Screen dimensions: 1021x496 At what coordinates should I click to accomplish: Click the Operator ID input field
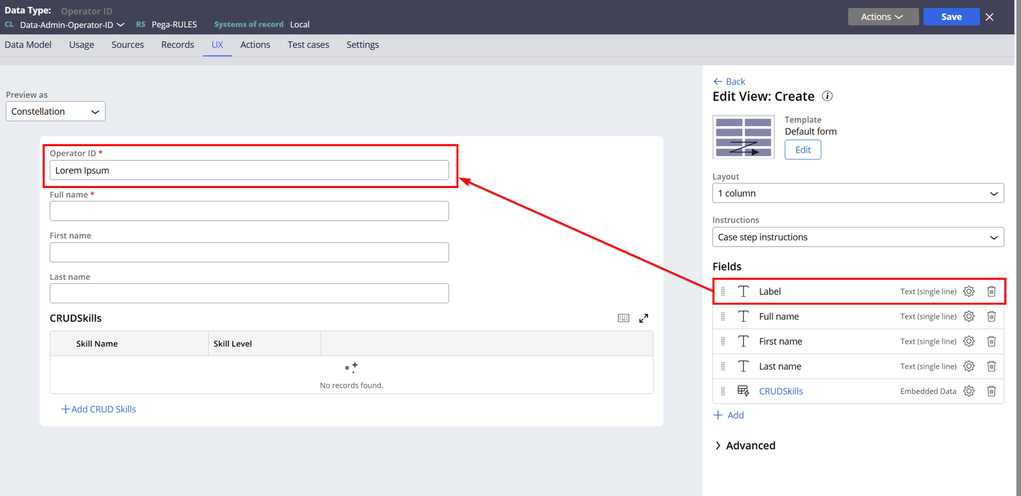click(x=249, y=170)
